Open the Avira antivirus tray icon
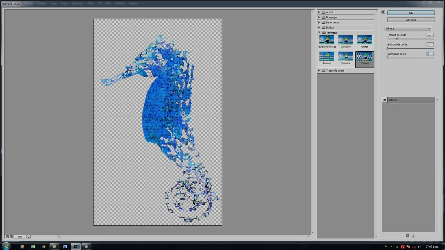Image resolution: width=445 pixels, height=250 pixels. pyautogui.click(x=403, y=247)
